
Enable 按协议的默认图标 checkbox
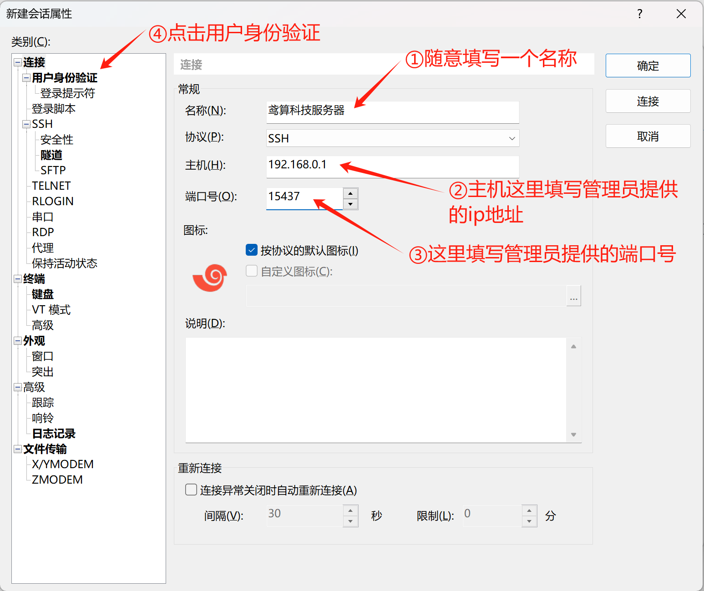(x=252, y=250)
